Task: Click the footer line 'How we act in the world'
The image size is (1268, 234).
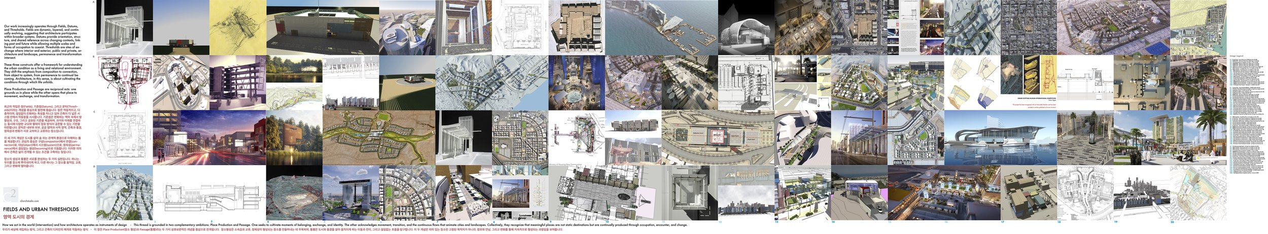Action: 345,224
